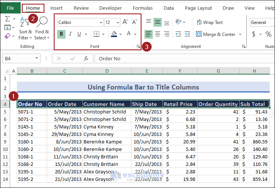Viewport: 275px width, 188px height.
Task: Click the Decrease Font Size icon
Action: (x=134, y=22)
